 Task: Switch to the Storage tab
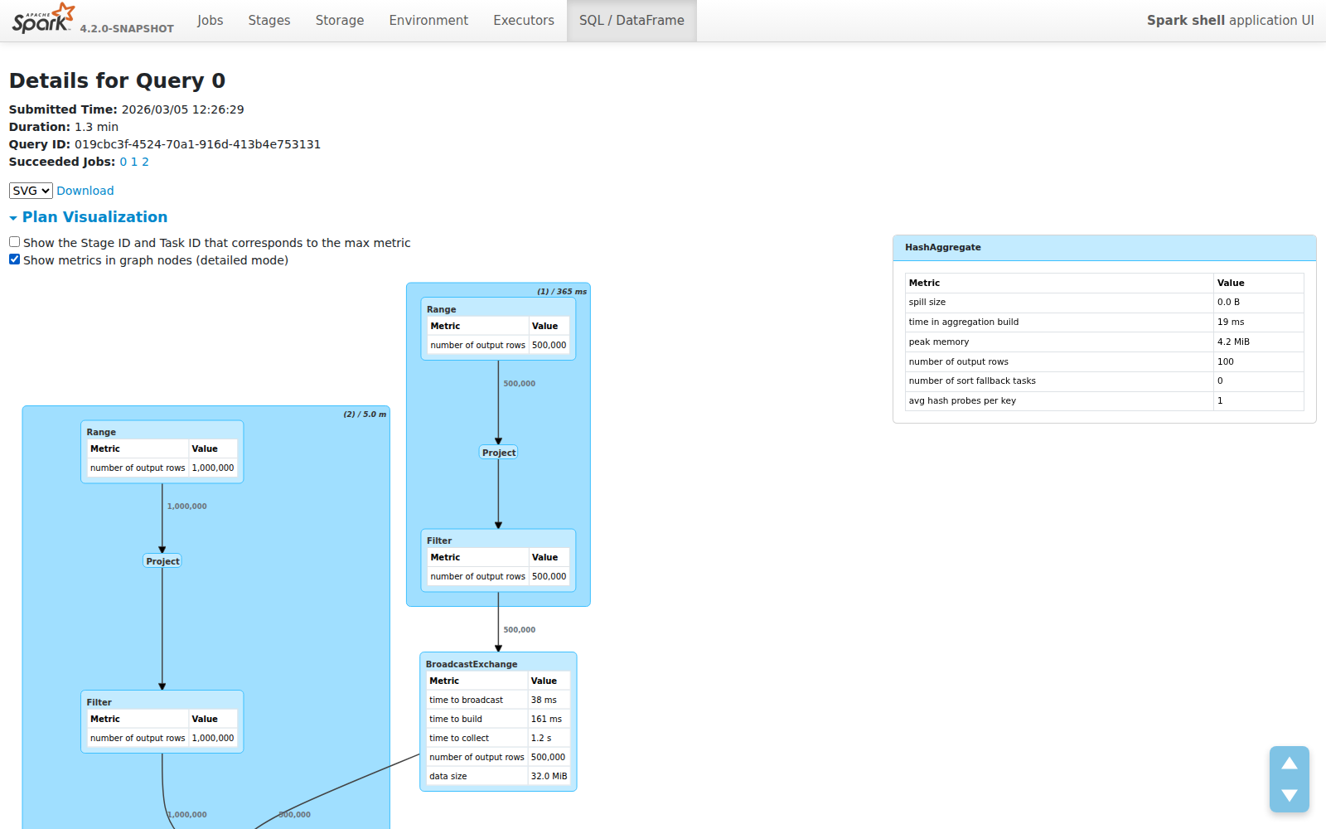pyautogui.click(x=340, y=20)
